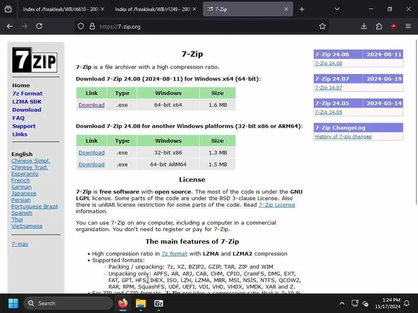The image size is (418, 313).
Task: Switch language to Vietnamese
Action: [x=27, y=226]
